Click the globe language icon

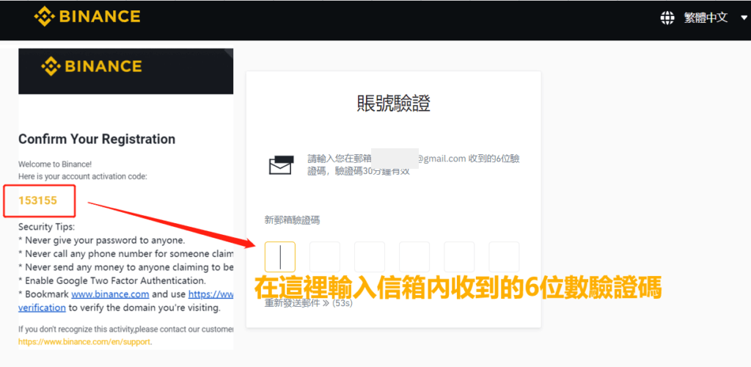point(667,18)
